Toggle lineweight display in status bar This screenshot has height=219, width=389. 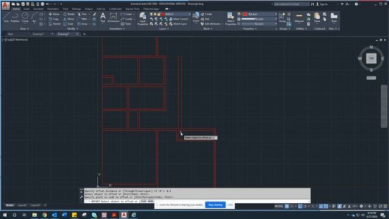334,206
